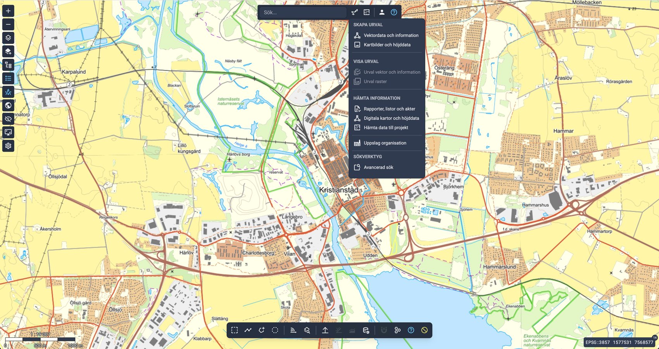Image resolution: width=659 pixels, height=349 pixels.
Task: Toggle the legend list icon in the sidebar
Action: pos(8,78)
